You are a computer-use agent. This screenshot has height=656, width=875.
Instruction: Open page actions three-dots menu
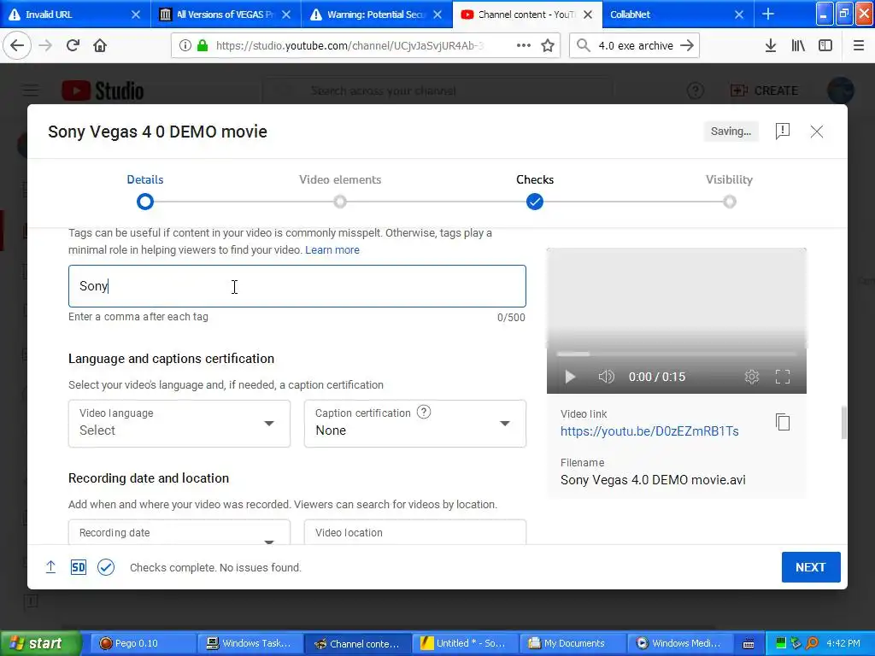pyautogui.click(x=524, y=46)
